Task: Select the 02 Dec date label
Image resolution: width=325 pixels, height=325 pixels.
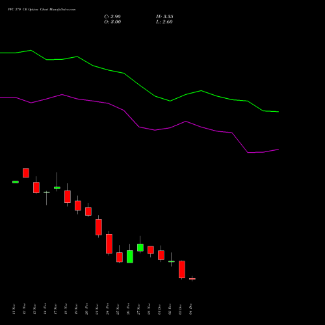Action: pos(170,309)
